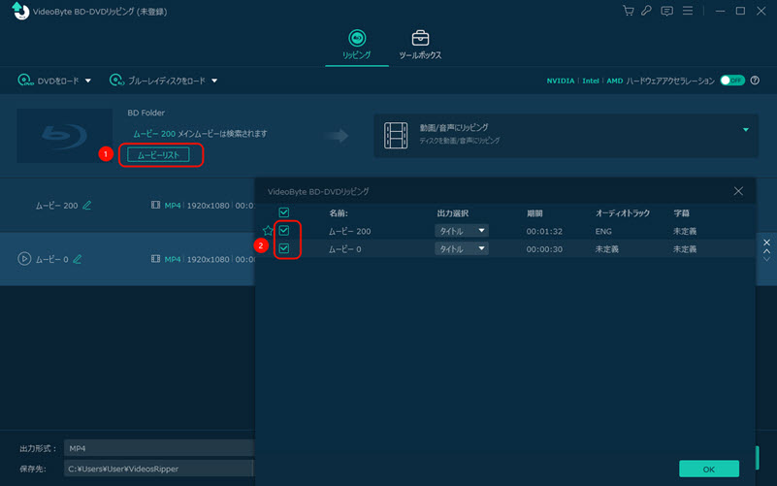
Task: Move item up with the chevron arrow
Action: pos(766,251)
